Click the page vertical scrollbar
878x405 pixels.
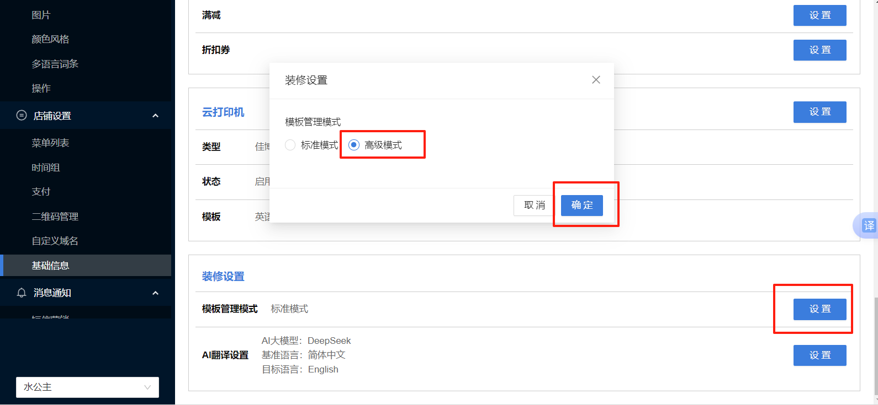click(x=876, y=346)
